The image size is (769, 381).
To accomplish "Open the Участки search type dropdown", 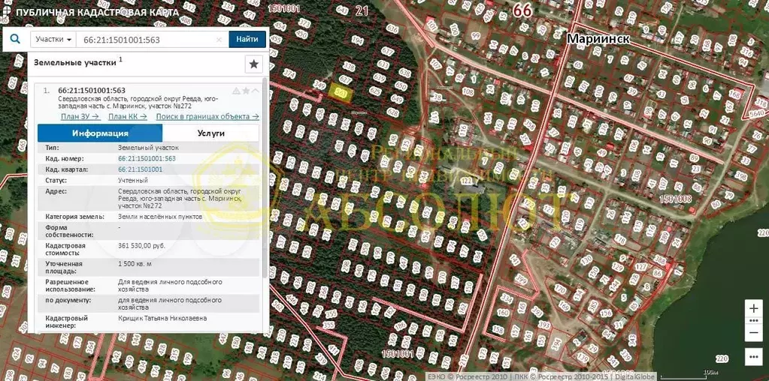I will [54, 40].
